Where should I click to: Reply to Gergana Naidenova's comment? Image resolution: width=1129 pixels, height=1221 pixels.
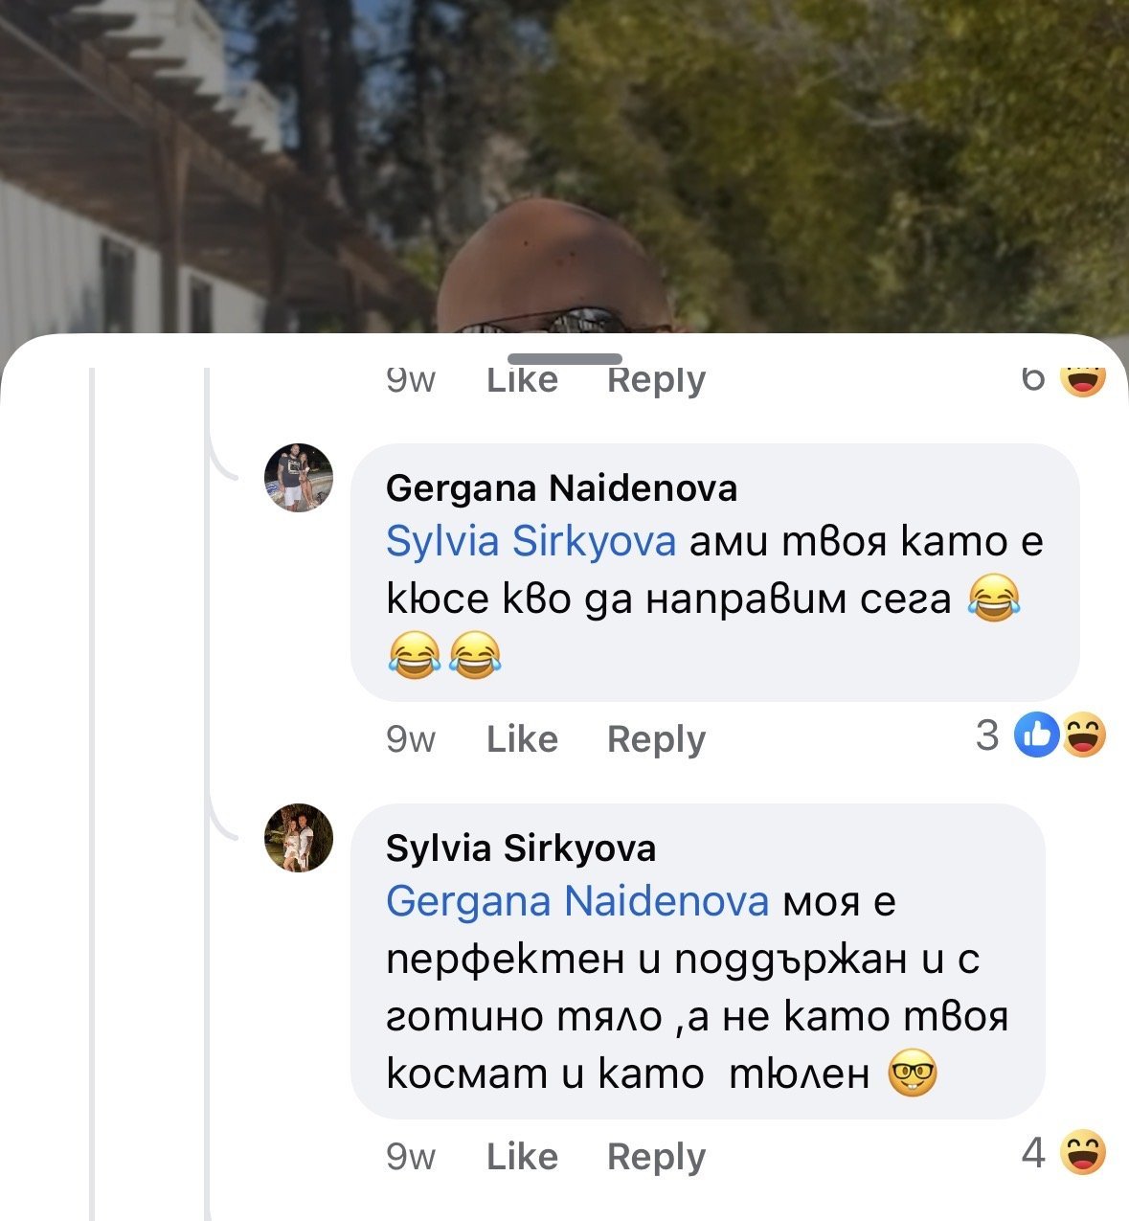coord(656,739)
